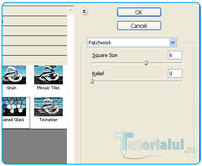Click the scroll-up arrow of the filter list
The width and height of the screenshot is (202, 166).
70,10
